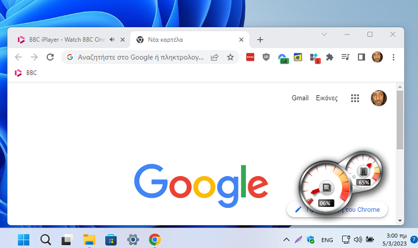Open volume speaker tray icon

[x=358, y=240]
